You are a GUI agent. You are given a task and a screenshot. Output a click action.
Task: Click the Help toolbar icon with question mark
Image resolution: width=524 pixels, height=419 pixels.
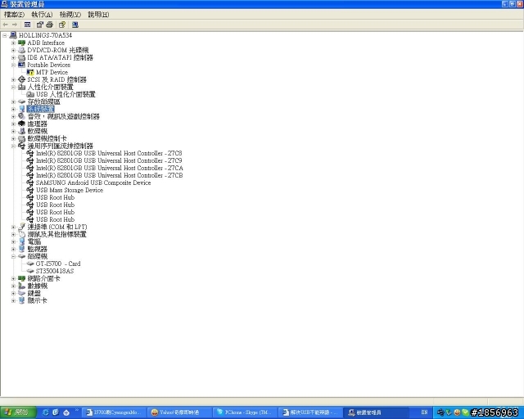click(x=62, y=25)
